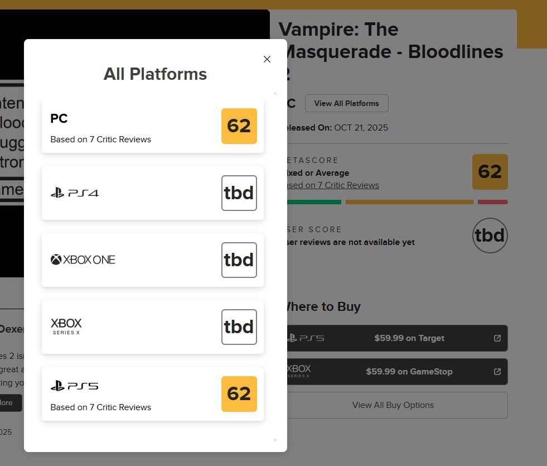Click the Metascore 62 badge on page

coord(490,172)
